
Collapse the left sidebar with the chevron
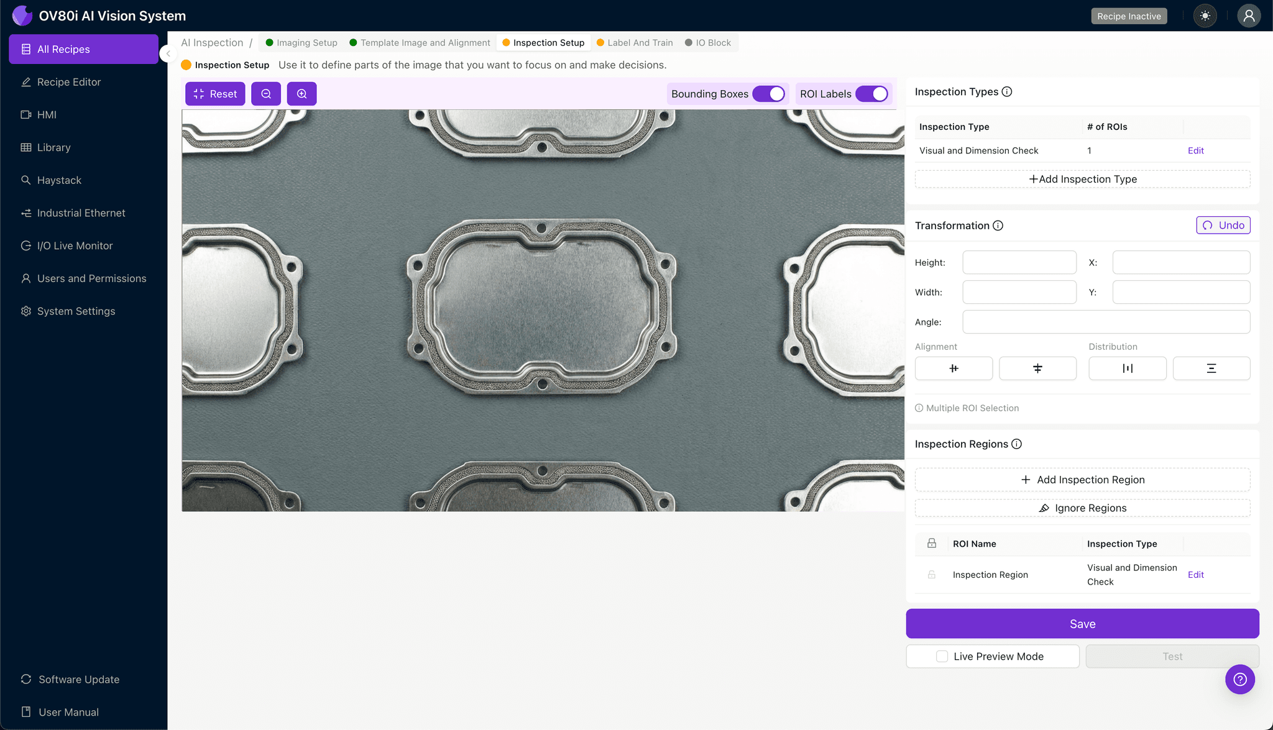(168, 53)
